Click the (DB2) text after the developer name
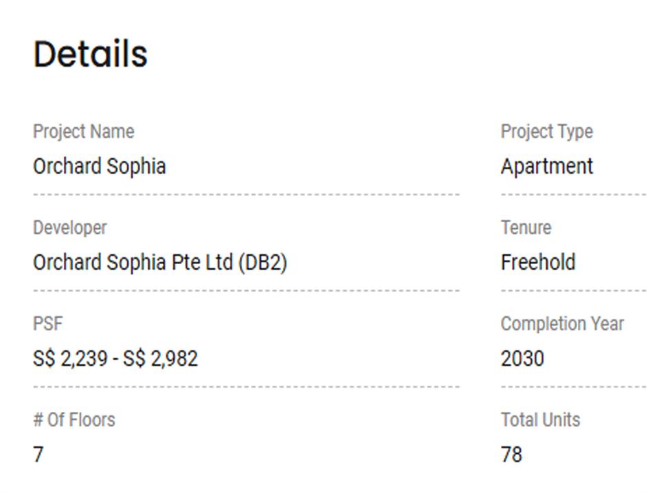This screenshot has width=648, height=493. click(x=262, y=263)
